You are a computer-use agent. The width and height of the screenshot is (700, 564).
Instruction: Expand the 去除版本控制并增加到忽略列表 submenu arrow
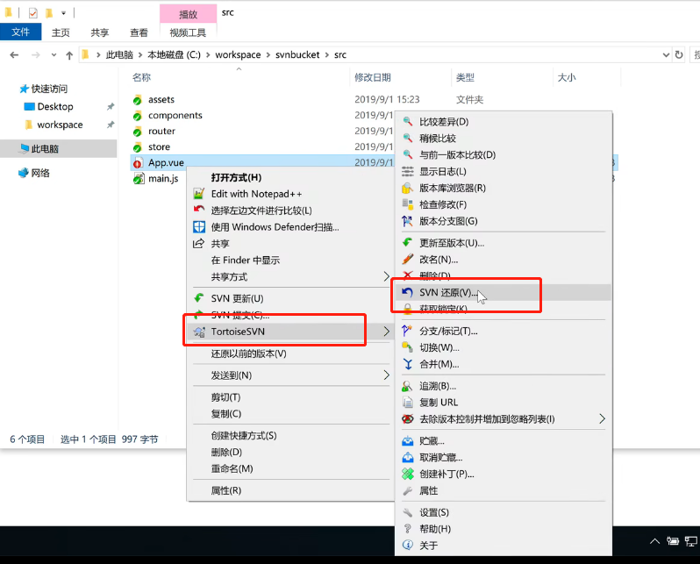pyautogui.click(x=602, y=418)
